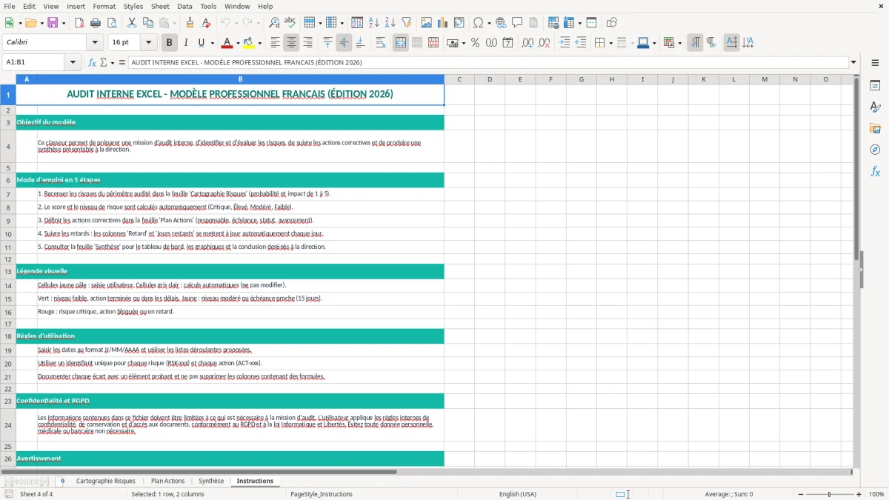The width and height of the screenshot is (889, 500).
Task: Adjust the zoom slider handle
Action: coord(829,494)
